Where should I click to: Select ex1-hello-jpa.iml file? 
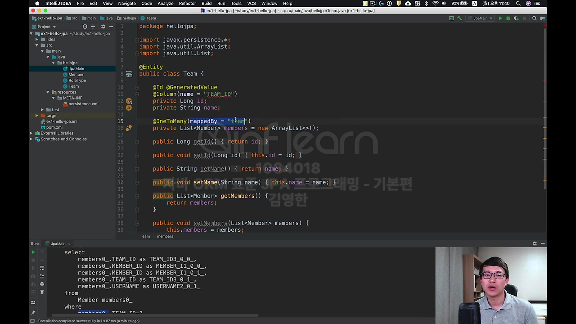[x=62, y=121]
